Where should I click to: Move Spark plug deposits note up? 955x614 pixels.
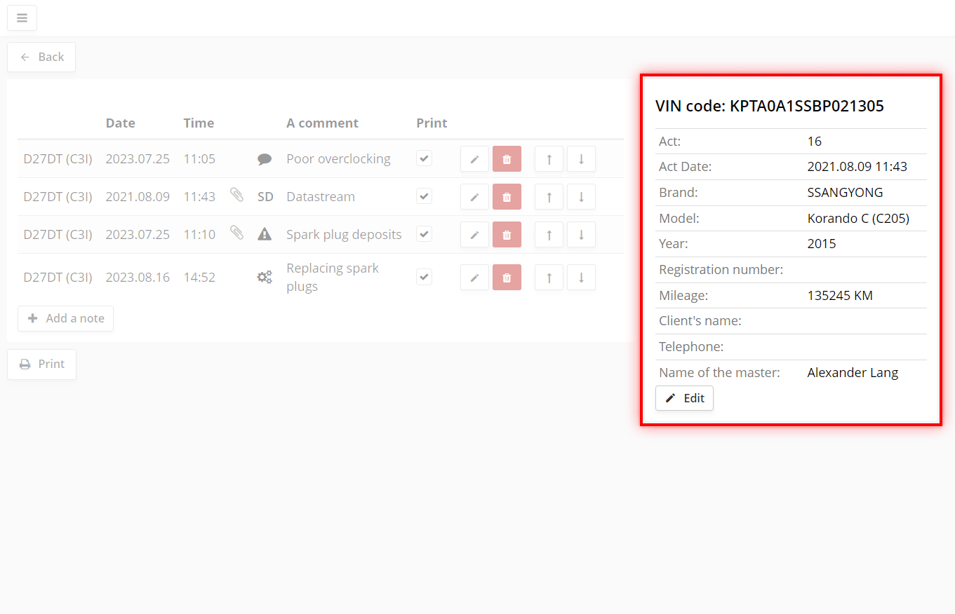pyautogui.click(x=549, y=235)
